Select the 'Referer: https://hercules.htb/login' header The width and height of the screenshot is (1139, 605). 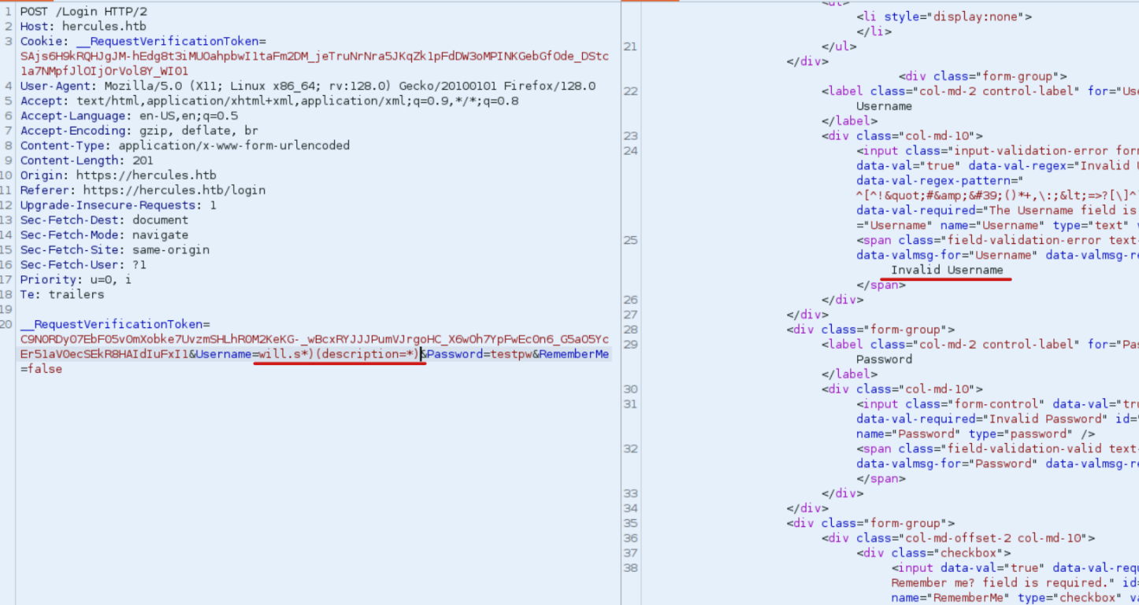pos(143,191)
